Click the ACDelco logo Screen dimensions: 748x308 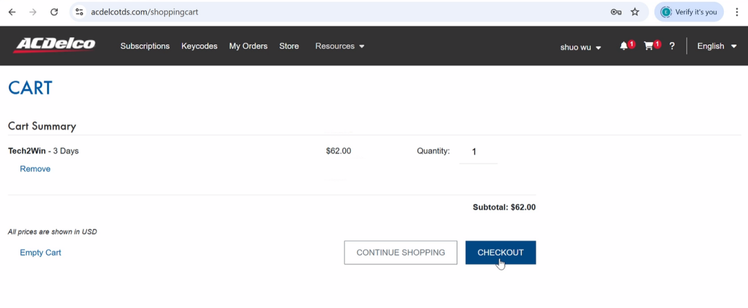55,45
